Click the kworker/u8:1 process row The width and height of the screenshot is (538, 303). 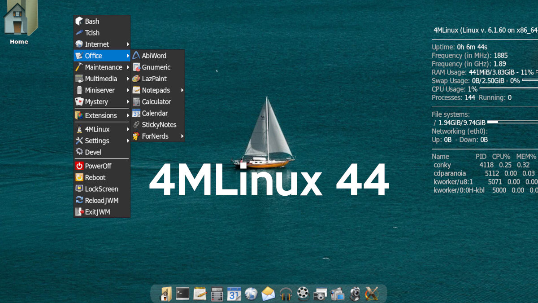pos(485,182)
